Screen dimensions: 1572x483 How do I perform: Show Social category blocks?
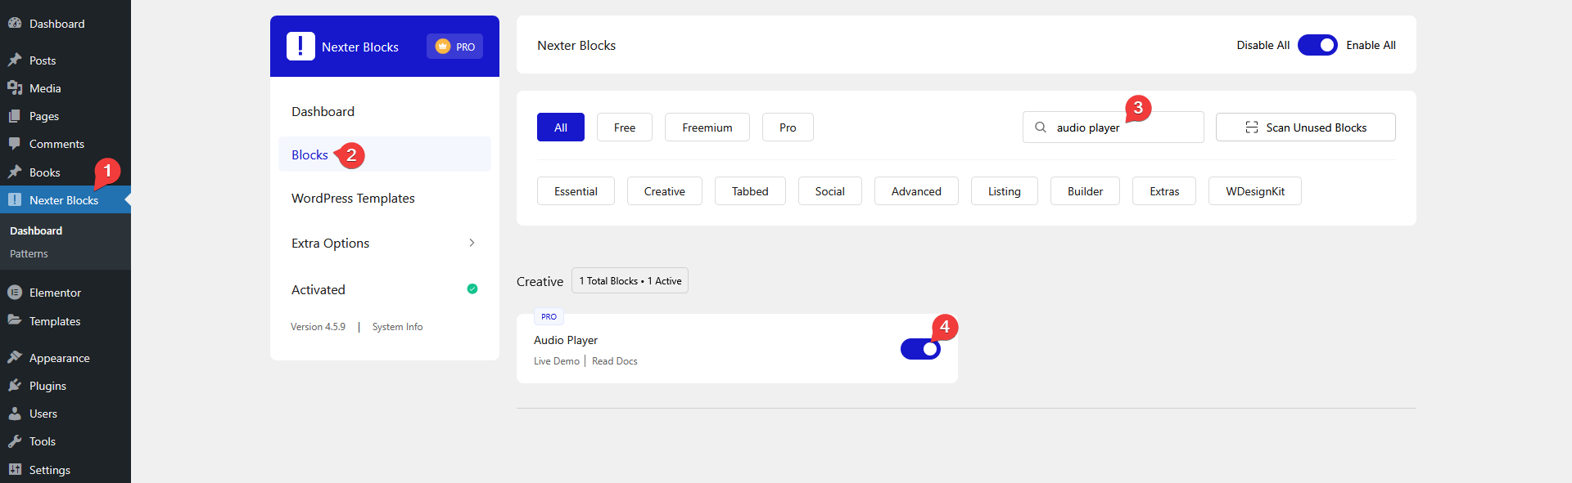(830, 191)
